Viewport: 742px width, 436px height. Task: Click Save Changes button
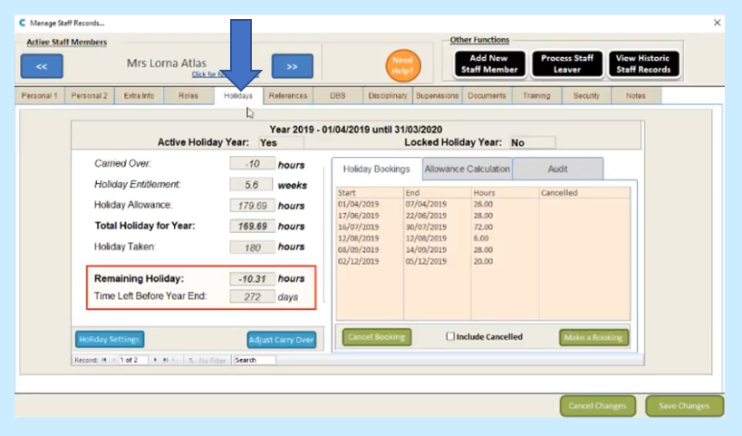coord(684,406)
